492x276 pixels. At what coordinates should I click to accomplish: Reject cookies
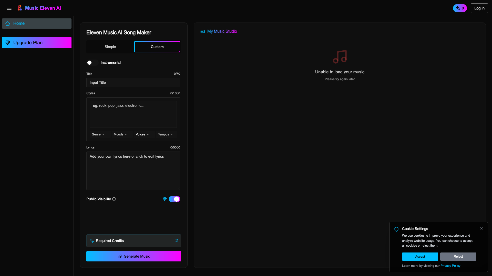point(458,257)
